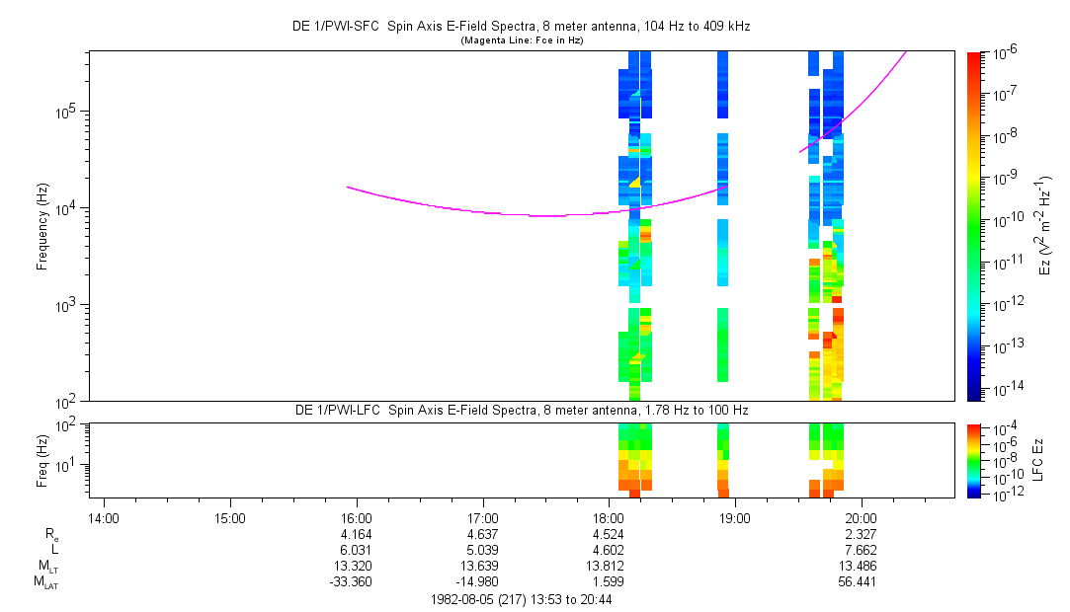Click the Freq (Hz) lower panel axis label
Viewport: 1070px width, 612px height.
click(x=42, y=459)
